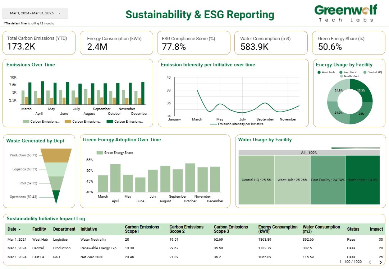Click the Status column header
This screenshot has height=269, width=389.
click(x=353, y=229)
